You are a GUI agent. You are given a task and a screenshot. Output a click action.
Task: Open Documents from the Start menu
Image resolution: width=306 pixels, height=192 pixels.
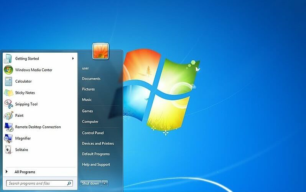click(91, 79)
